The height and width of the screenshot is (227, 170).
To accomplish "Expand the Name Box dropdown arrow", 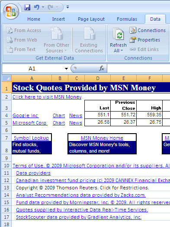I will click(66, 69).
